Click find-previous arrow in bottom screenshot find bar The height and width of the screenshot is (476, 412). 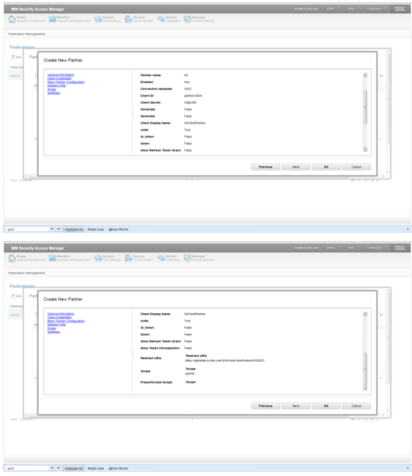click(52, 468)
